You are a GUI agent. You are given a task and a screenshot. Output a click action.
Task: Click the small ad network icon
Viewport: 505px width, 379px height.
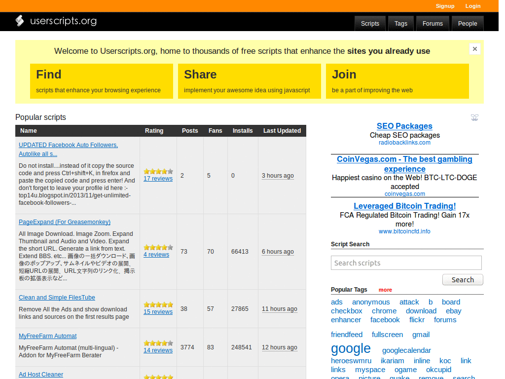tap(474, 117)
